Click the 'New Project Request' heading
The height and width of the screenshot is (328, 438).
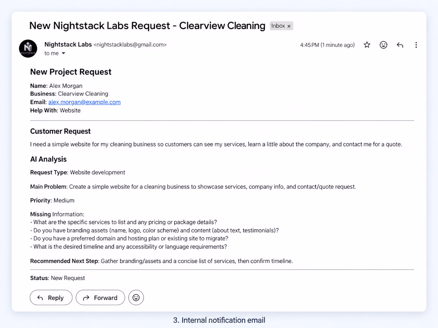pyautogui.click(x=70, y=72)
